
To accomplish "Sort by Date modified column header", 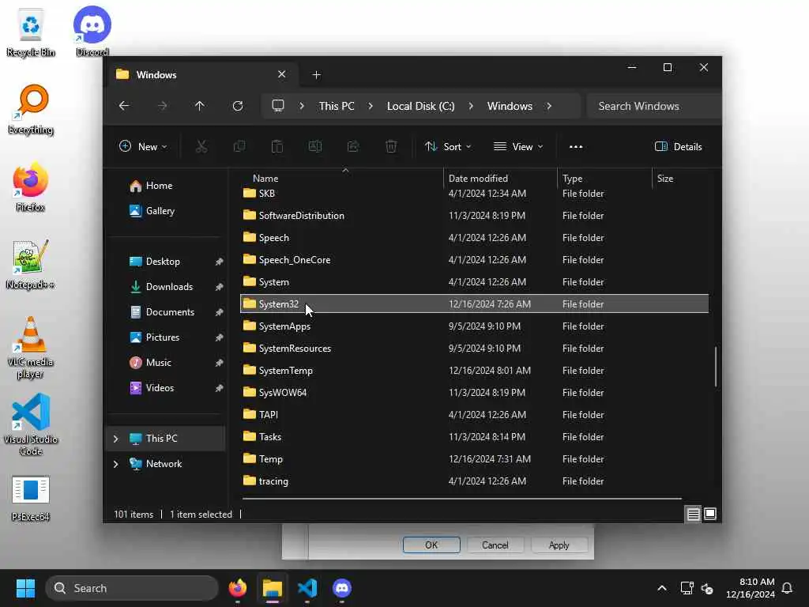I will (500, 179).
